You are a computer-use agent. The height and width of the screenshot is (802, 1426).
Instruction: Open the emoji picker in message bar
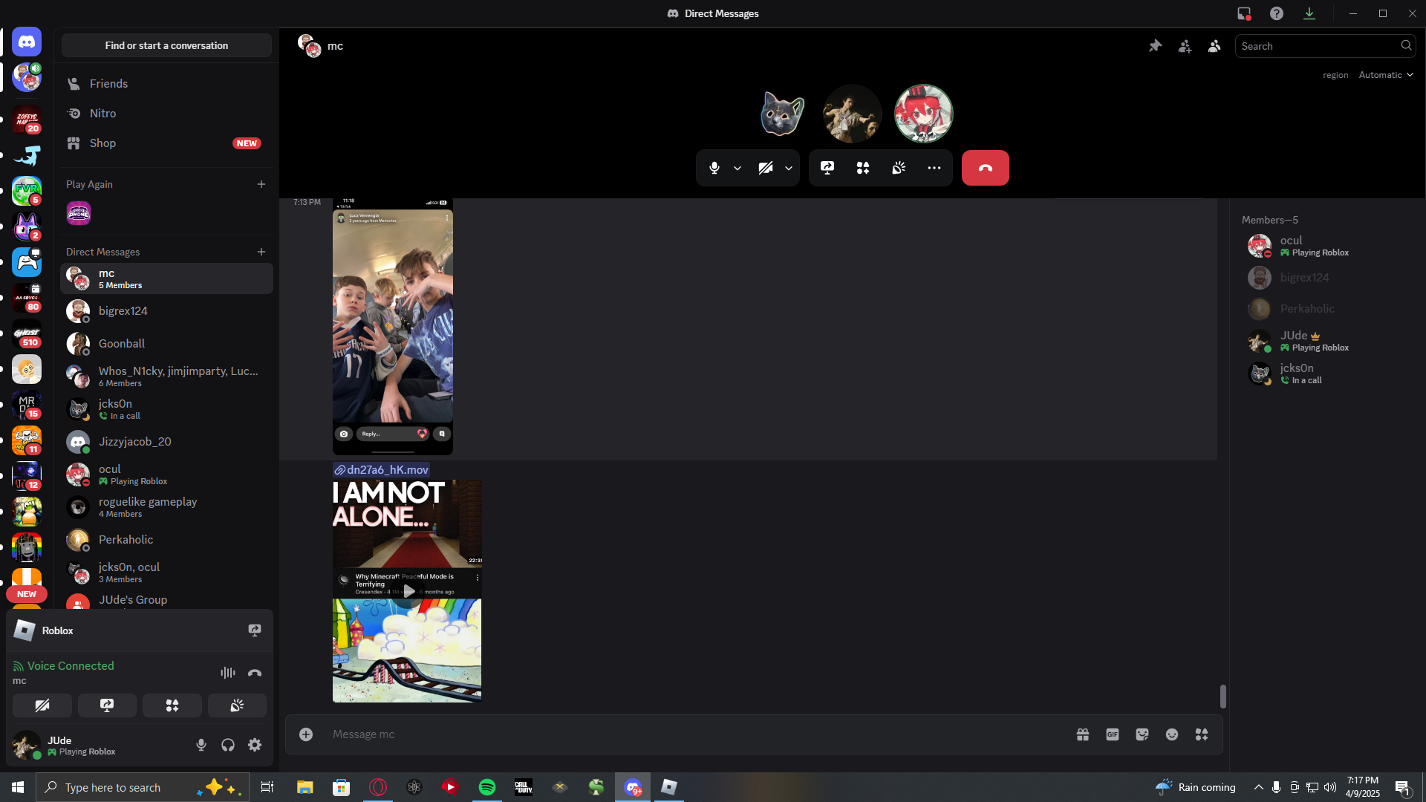[1171, 734]
